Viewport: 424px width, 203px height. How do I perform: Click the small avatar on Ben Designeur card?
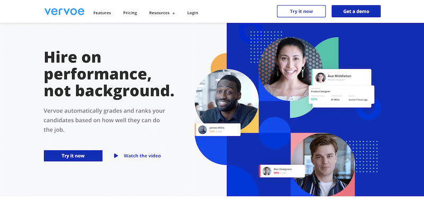click(x=267, y=171)
